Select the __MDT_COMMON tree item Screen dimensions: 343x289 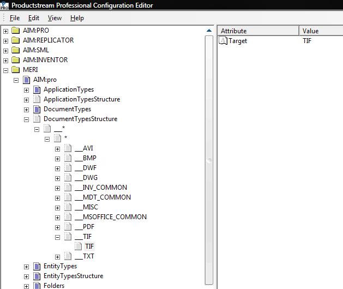(103, 197)
